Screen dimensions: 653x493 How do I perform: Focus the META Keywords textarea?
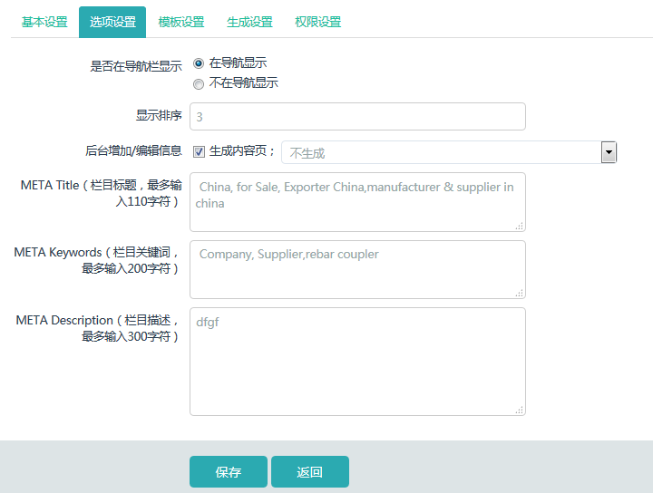[x=357, y=269]
